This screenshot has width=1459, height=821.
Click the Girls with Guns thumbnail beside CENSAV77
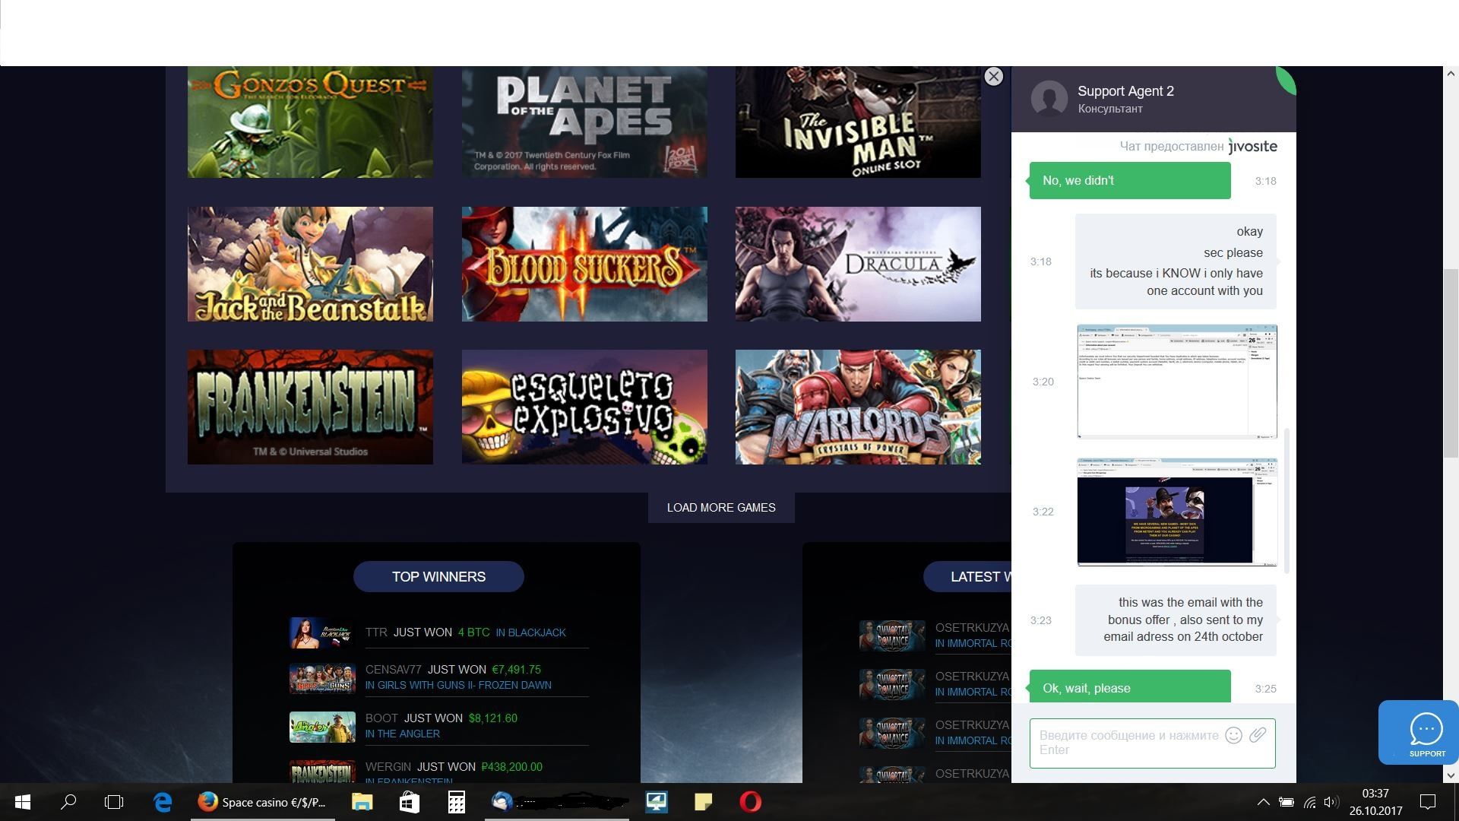pos(322,679)
